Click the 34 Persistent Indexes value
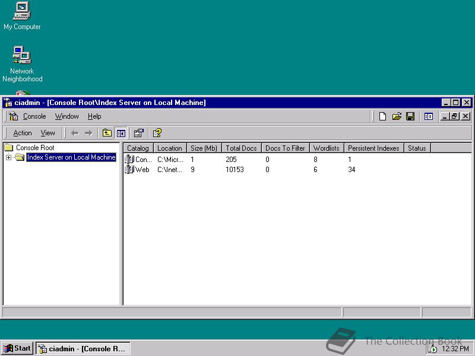The height and width of the screenshot is (356, 475). coord(351,169)
